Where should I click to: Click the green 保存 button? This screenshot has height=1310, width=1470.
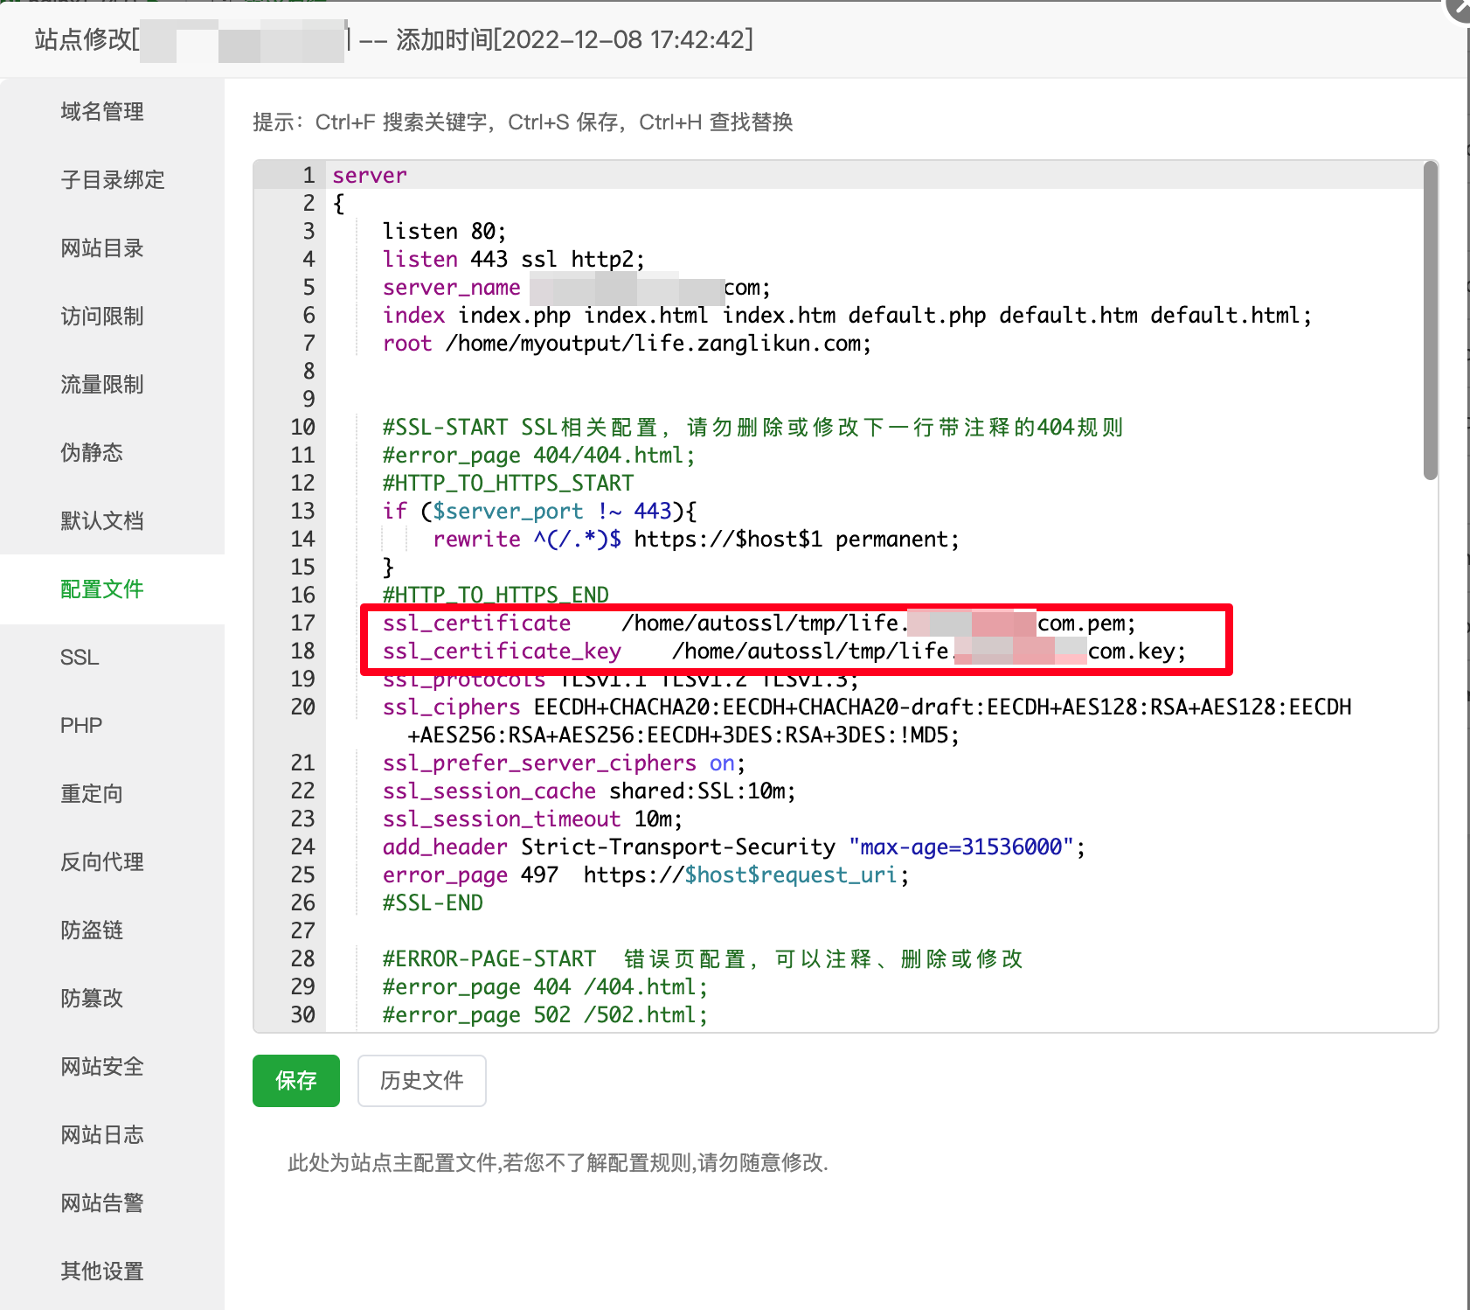[x=295, y=1081]
